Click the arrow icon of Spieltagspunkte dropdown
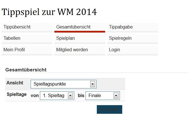The image size is (191, 123). [92, 84]
